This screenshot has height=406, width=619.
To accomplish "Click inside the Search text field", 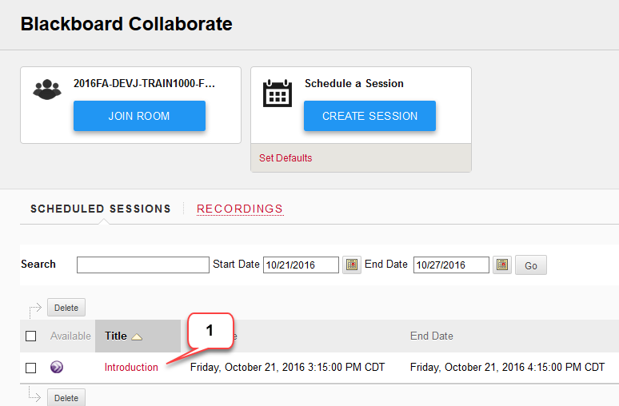I will coord(143,265).
